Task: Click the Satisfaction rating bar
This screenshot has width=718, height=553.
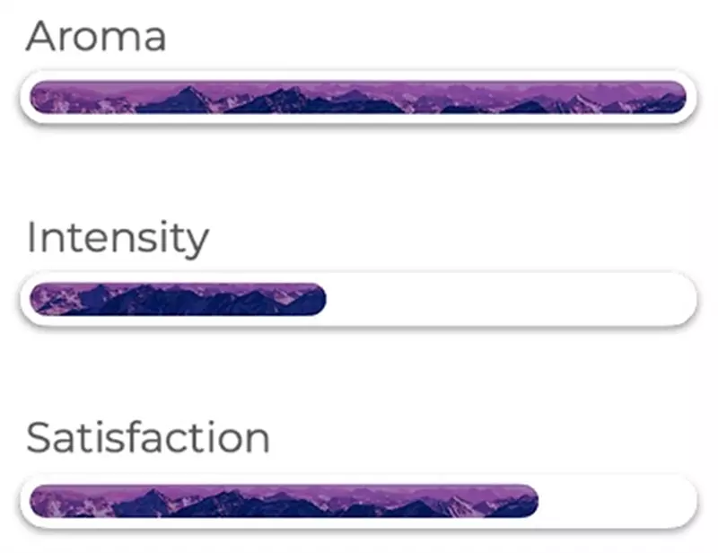Action: click(358, 502)
